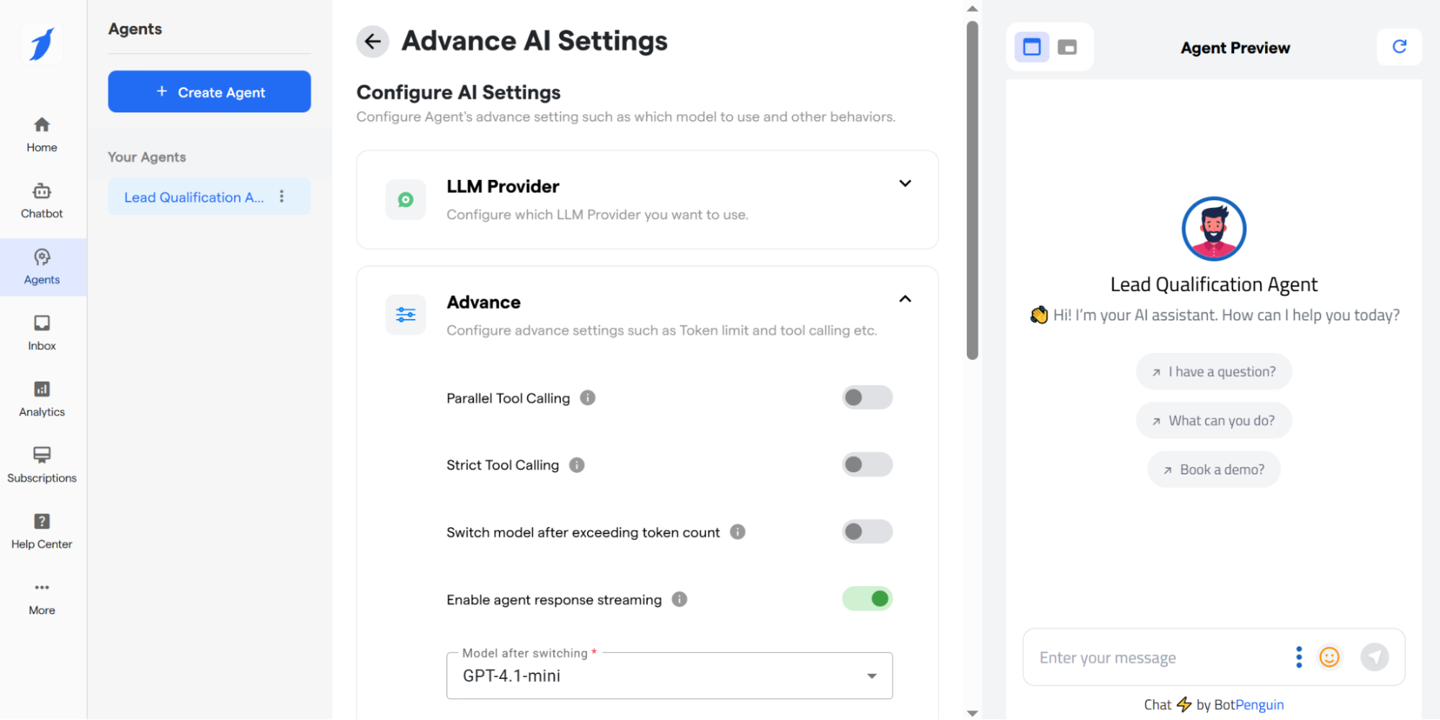Click the Book a demo suggestion

[x=1213, y=469]
